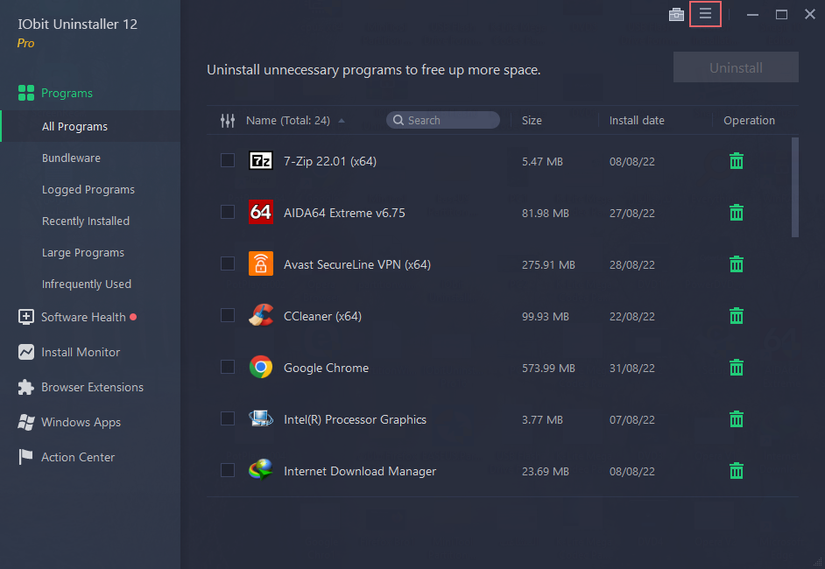Image resolution: width=825 pixels, height=569 pixels.
Task: Click the 275.91 MB size value
Action: tap(548, 264)
